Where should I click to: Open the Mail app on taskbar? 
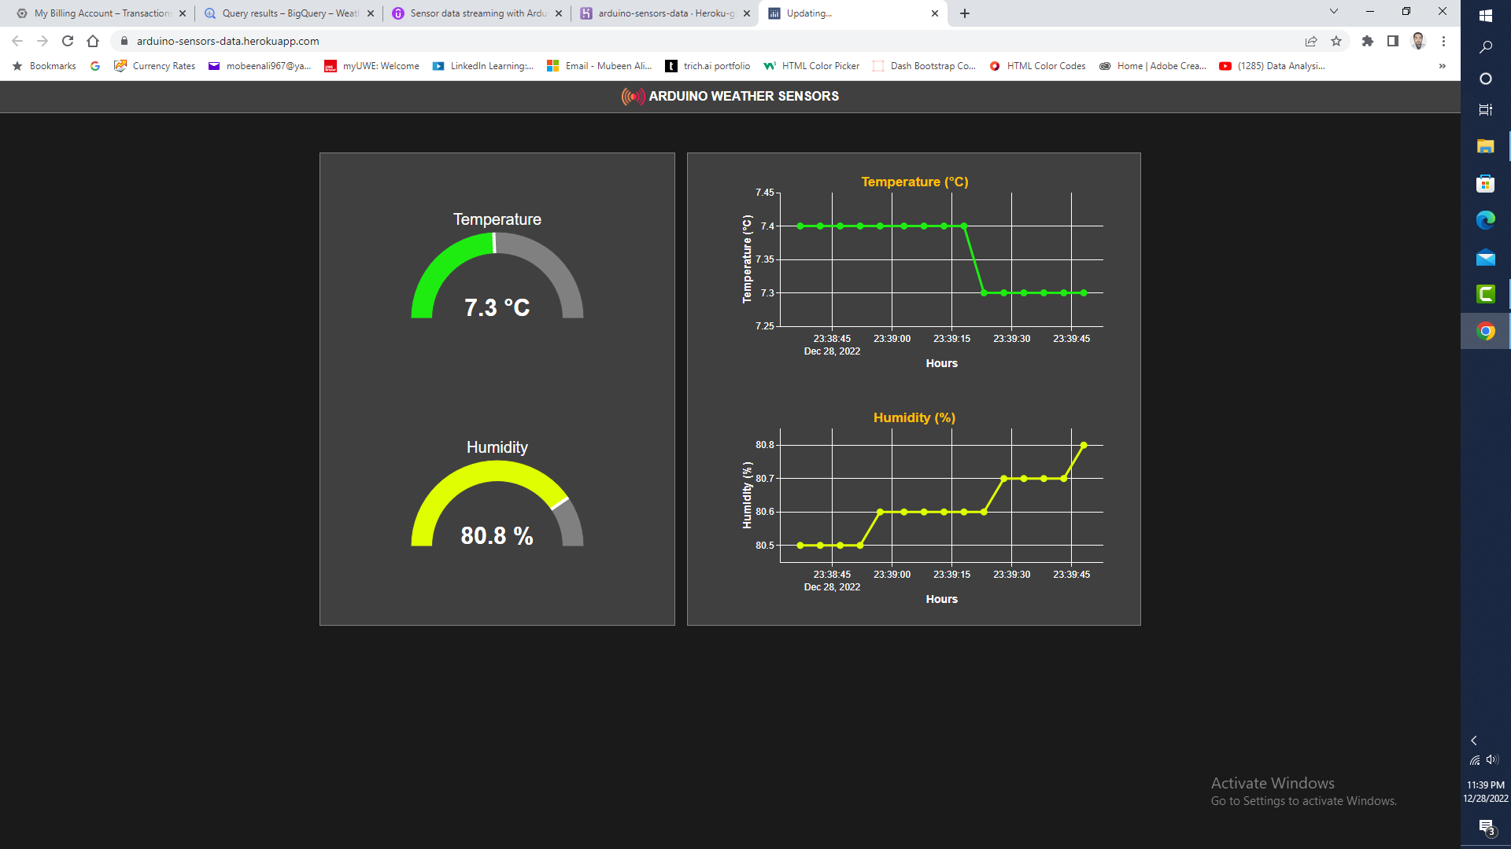click(x=1485, y=258)
